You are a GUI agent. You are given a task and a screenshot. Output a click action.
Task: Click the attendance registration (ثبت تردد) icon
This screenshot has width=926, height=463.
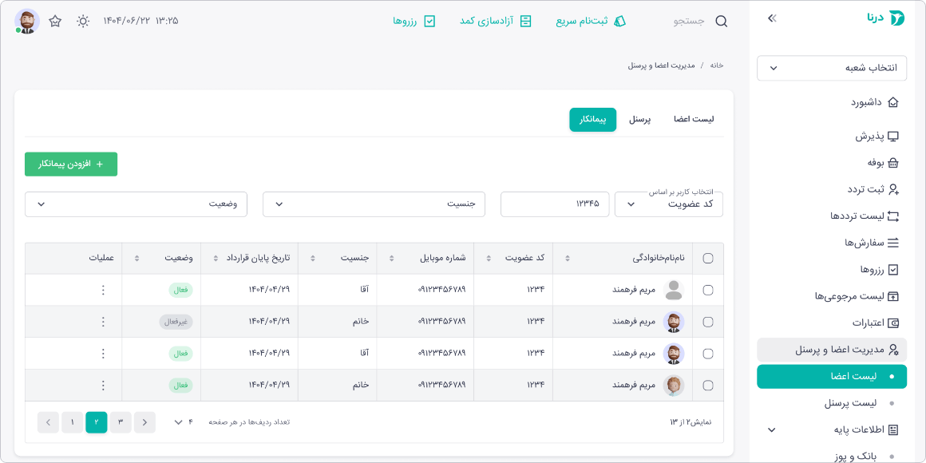point(893,189)
